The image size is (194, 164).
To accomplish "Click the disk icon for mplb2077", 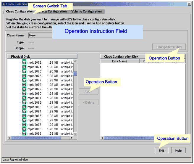I will tap(24, 80).
